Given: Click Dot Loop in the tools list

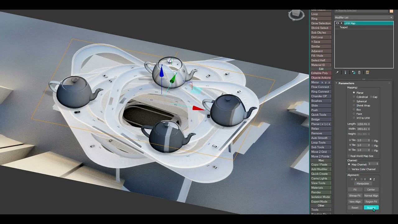Looking at the screenshot, I should pyautogui.click(x=321, y=37).
